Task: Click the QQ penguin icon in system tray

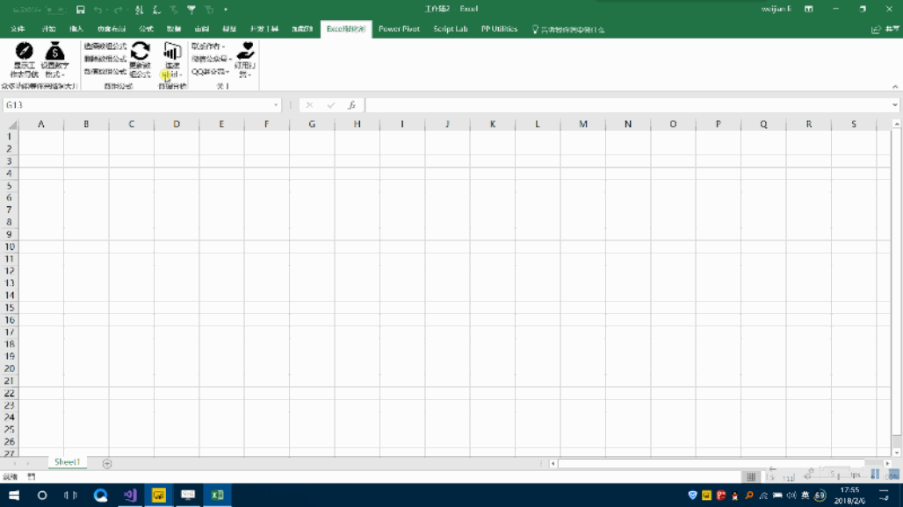Action: (x=735, y=496)
